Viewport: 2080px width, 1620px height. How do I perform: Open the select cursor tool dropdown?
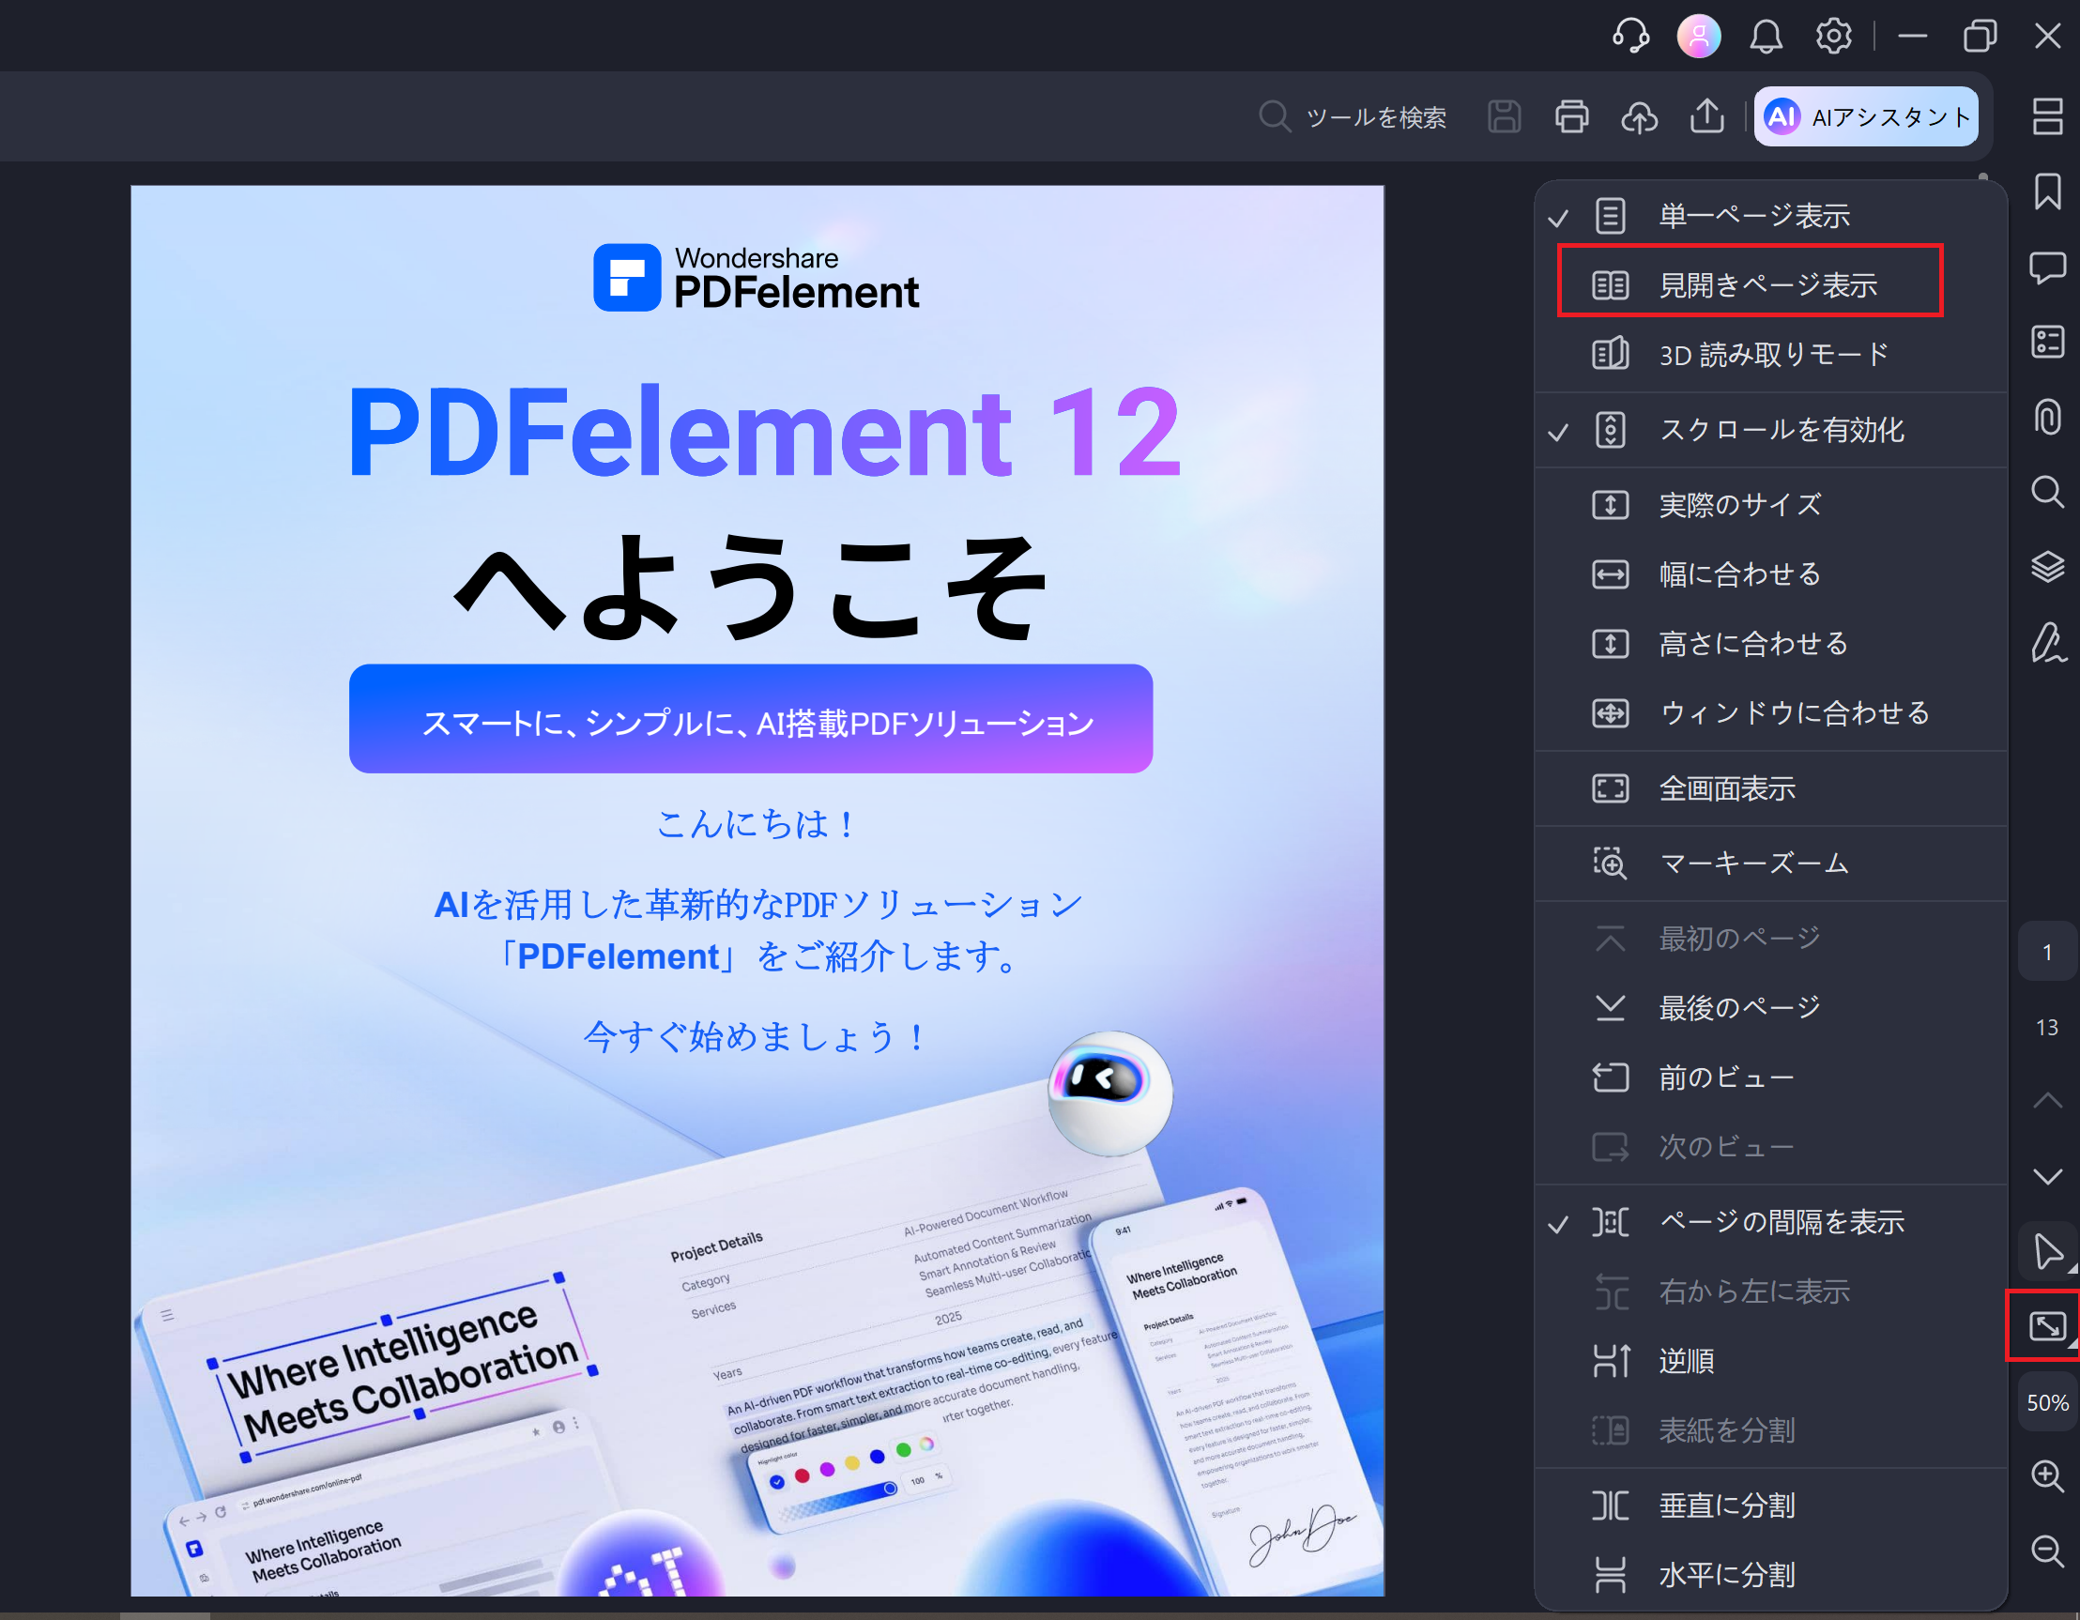point(2049,1251)
